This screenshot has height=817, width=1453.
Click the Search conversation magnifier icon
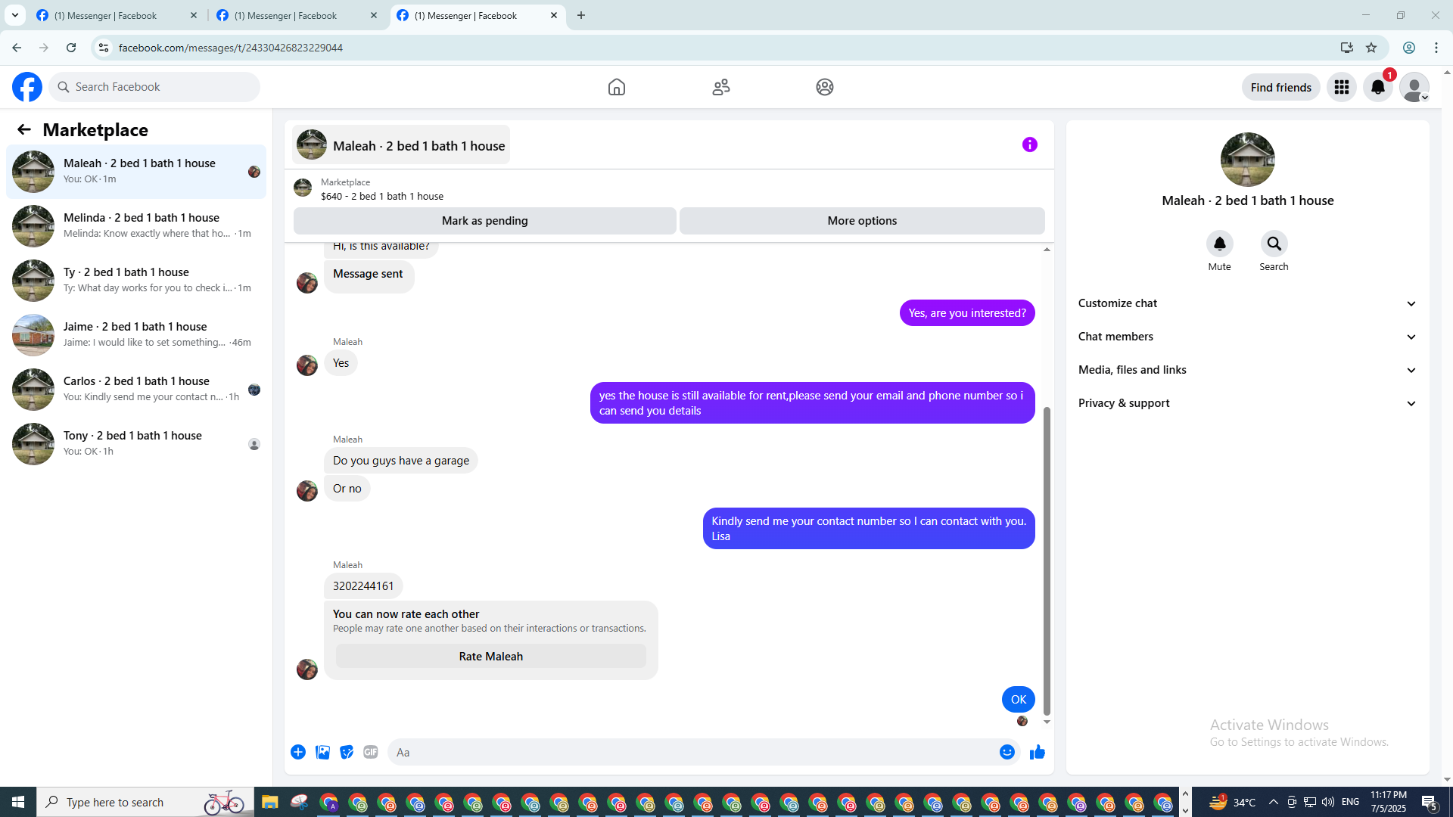coord(1274,244)
